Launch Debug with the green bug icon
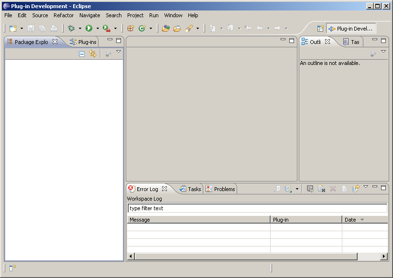The image size is (393, 278). tap(71, 28)
